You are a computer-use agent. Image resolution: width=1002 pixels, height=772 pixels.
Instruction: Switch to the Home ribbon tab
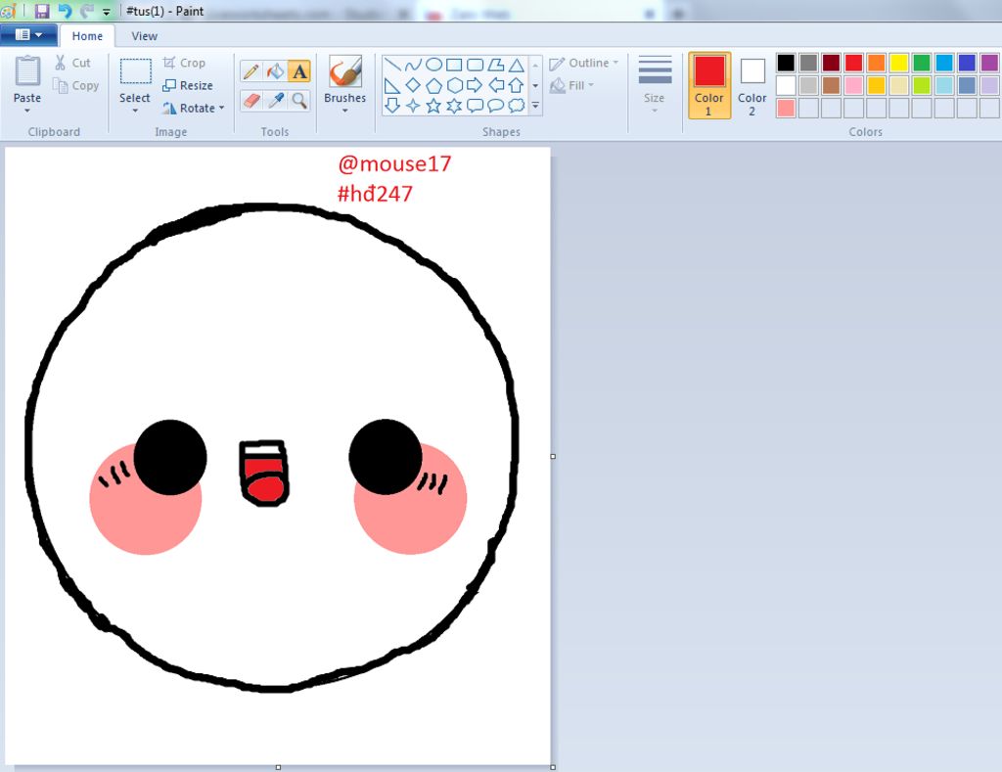(87, 36)
